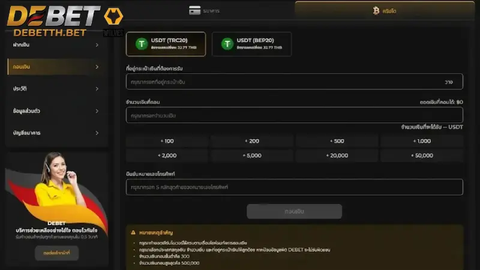The height and width of the screenshot is (270, 480).
Task: Select the USDT (TRC20) network option
Action: pos(166,44)
